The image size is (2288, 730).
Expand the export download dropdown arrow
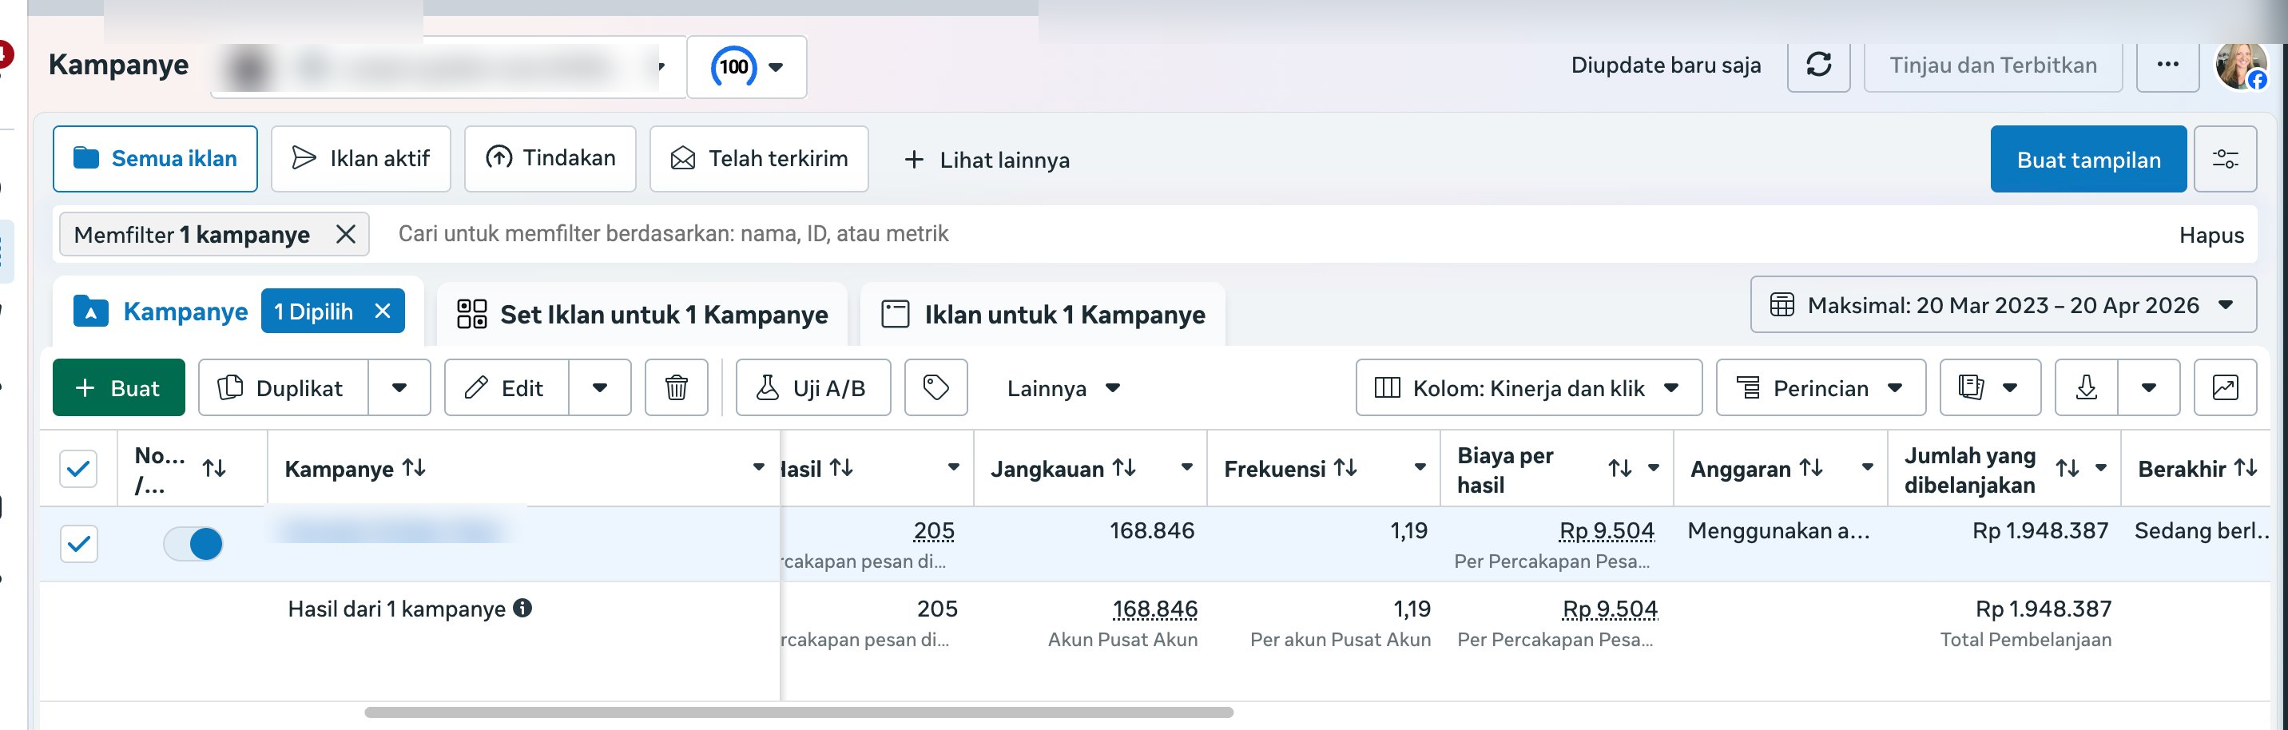pyautogui.click(x=2148, y=387)
